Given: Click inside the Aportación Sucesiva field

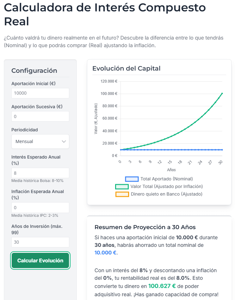Looking at the screenshot, I should (x=40, y=116).
